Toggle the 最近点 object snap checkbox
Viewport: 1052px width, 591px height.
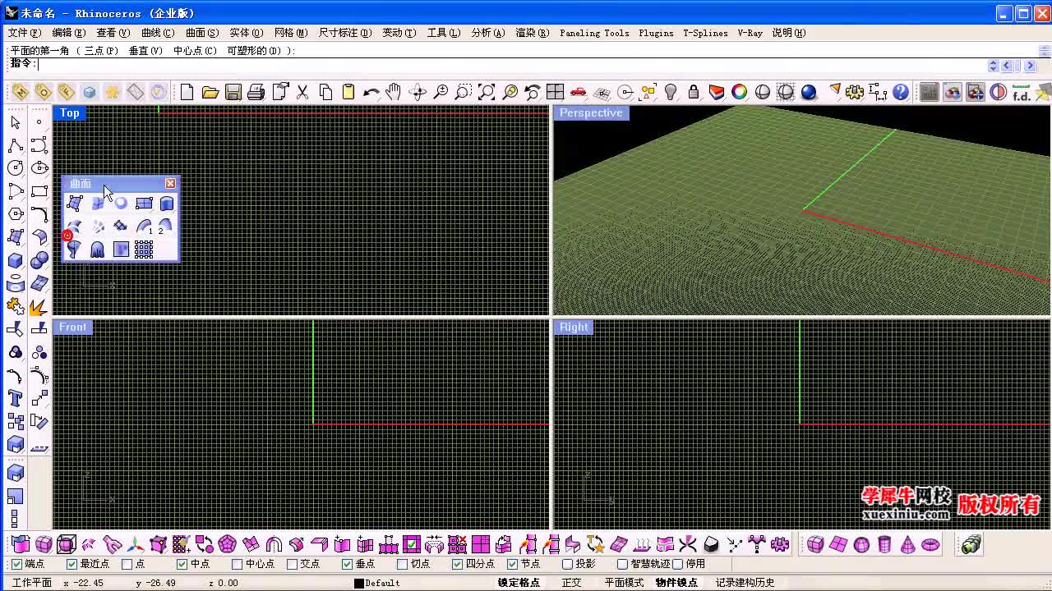pyautogui.click(x=72, y=565)
